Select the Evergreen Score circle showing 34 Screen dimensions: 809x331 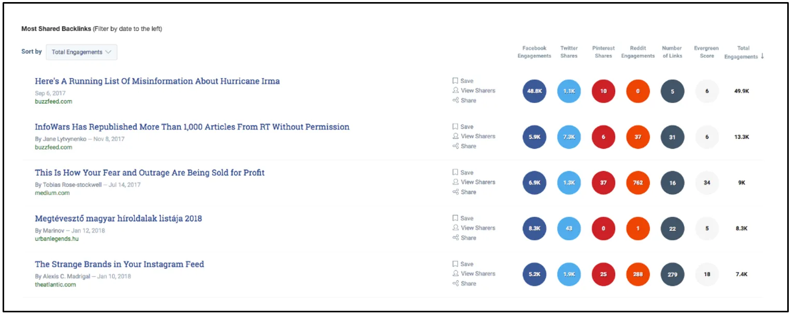point(707,182)
